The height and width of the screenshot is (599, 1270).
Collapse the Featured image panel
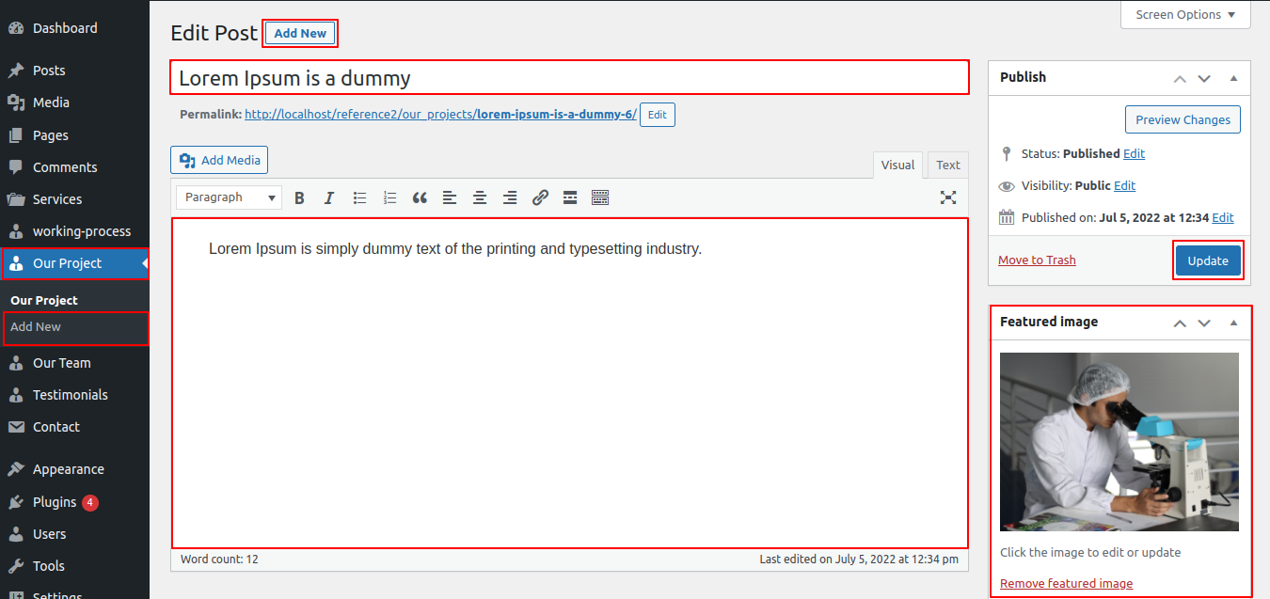(x=1233, y=323)
